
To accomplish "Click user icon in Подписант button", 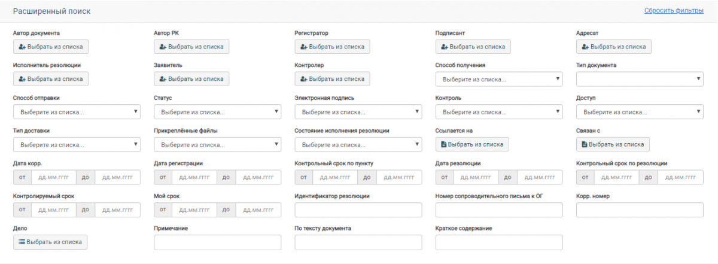I will [x=445, y=47].
